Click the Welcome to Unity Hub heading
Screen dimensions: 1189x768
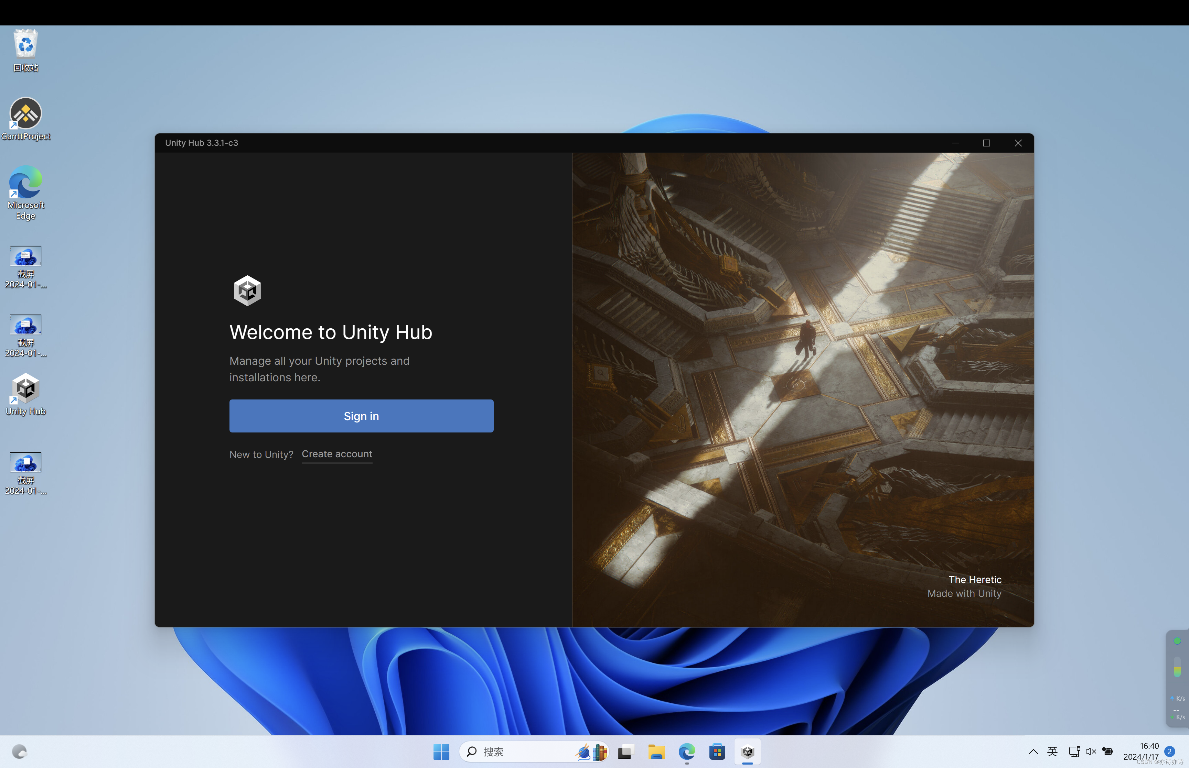(x=331, y=333)
